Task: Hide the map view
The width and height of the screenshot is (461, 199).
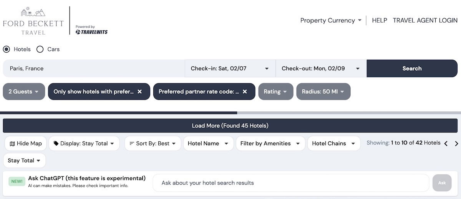Action: (x=26, y=143)
